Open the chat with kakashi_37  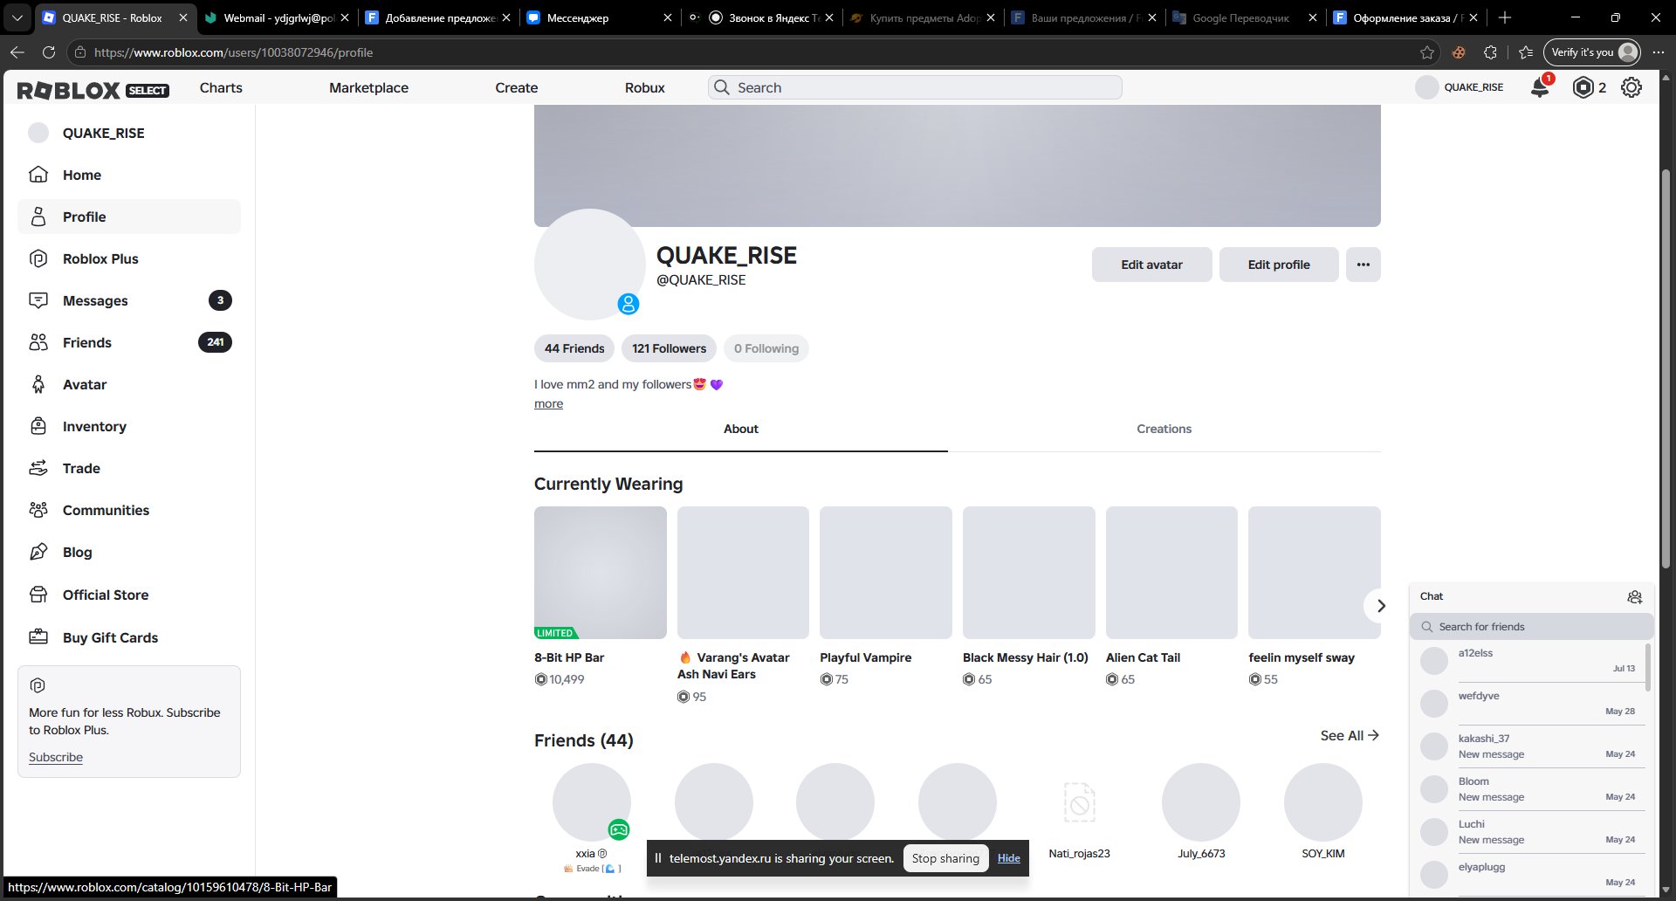tap(1532, 746)
